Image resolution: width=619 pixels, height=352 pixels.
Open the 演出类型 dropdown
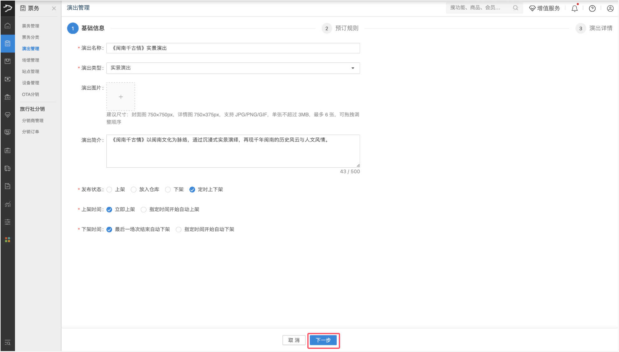point(233,68)
